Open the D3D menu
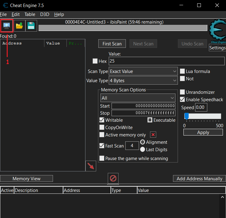Screen dimensions: 226x218 [x=45, y=14]
